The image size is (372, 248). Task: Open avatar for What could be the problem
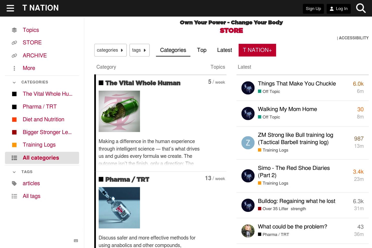coord(248,231)
